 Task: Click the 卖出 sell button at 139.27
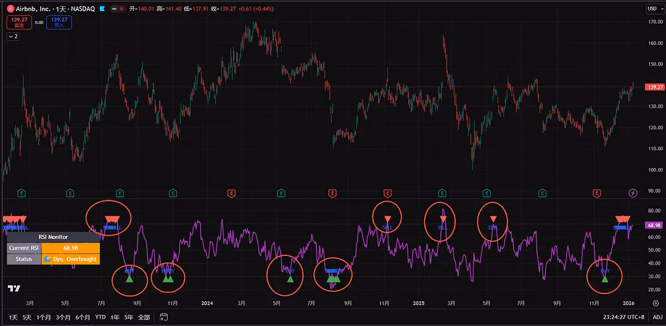[19, 22]
